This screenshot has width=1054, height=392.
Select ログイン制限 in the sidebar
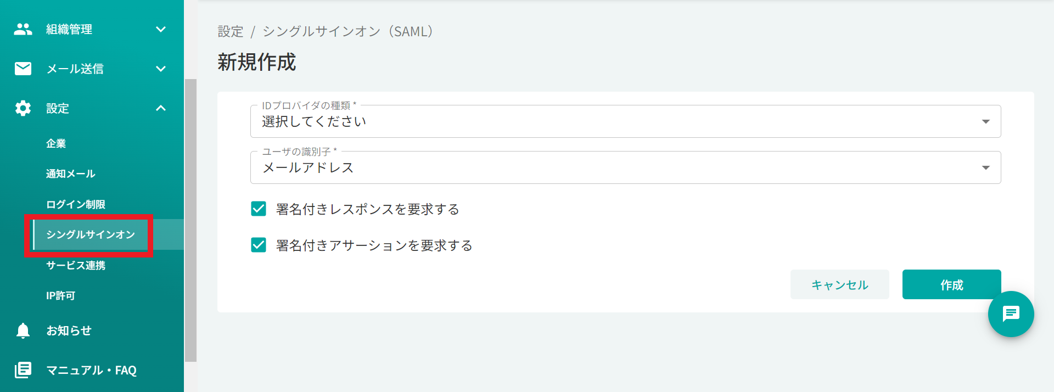pyautogui.click(x=76, y=204)
